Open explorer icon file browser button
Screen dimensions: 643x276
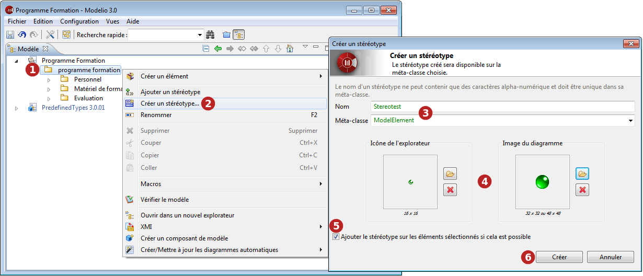pos(450,174)
